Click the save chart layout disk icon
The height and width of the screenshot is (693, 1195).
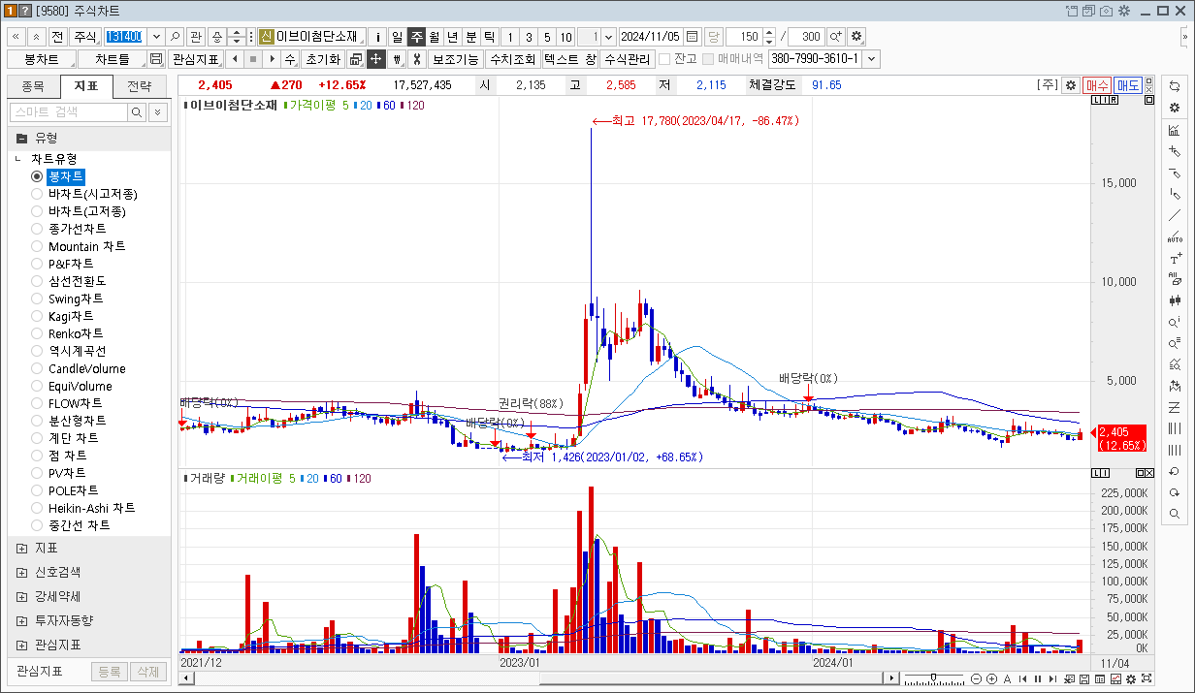click(156, 59)
